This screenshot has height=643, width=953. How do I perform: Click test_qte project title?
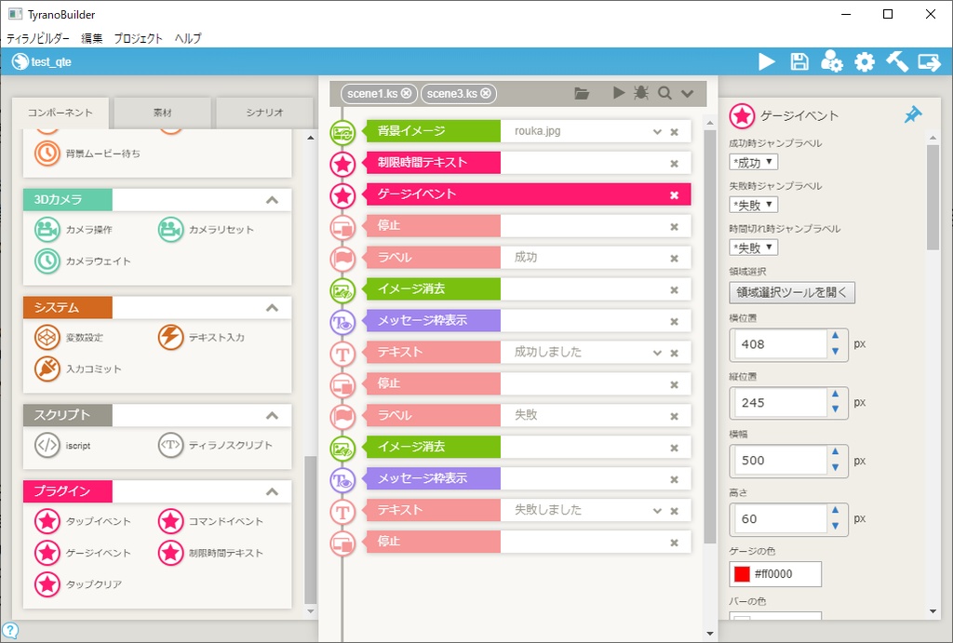click(51, 62)
